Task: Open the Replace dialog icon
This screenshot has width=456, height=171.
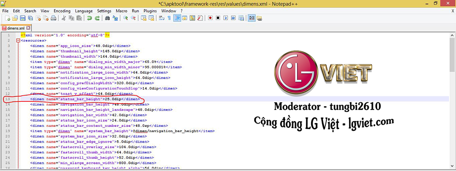Action: pos(115,18)
